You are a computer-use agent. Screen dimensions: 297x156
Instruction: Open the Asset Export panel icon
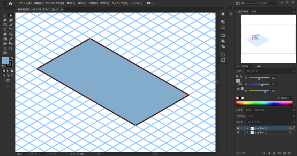point(223,60)
